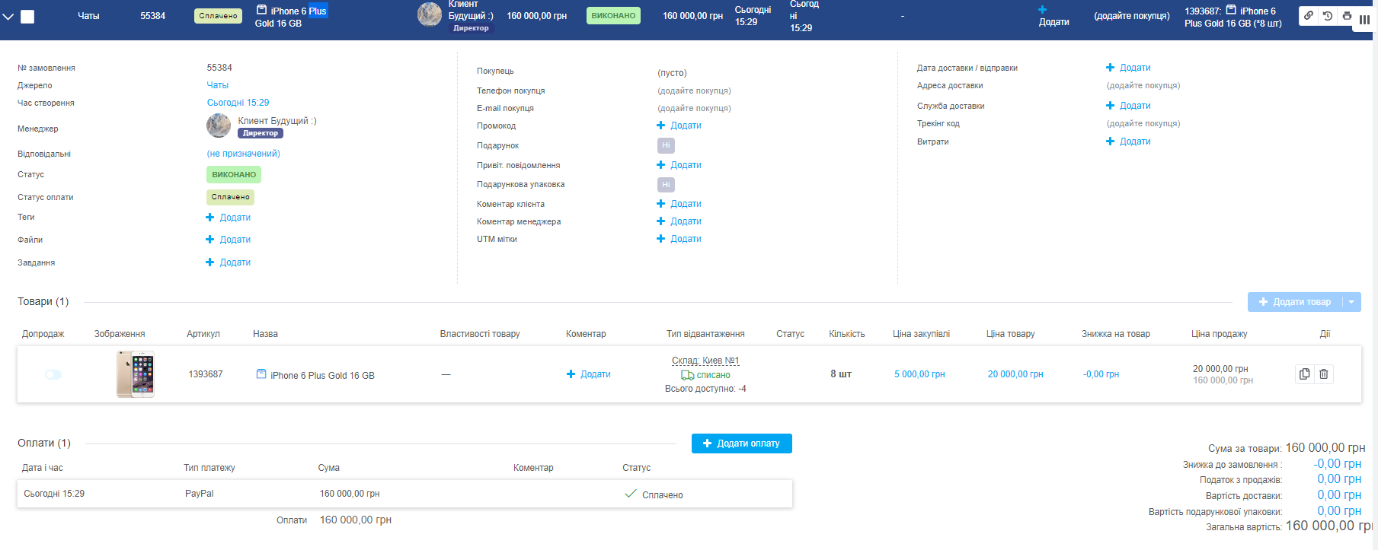Duplicate the iPhone 6 Plus product row
This screenshot has height=550, width=1378.
click(1305, 374)
